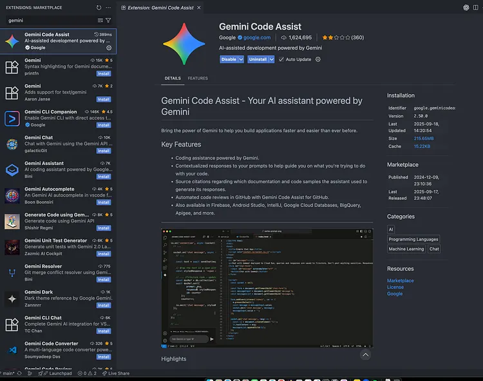
Task: Install the Gemini Chat extension
Action: click(104, 151)
